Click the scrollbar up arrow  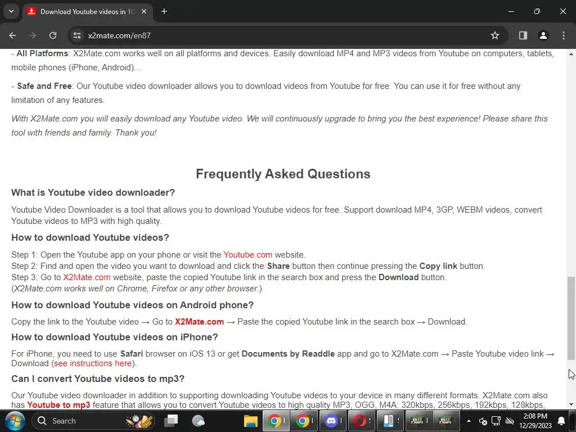(571, 54)
